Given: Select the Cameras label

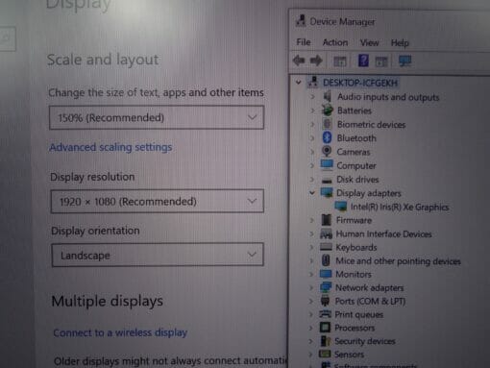Looking at the screenshot, I should coord(354,152).
